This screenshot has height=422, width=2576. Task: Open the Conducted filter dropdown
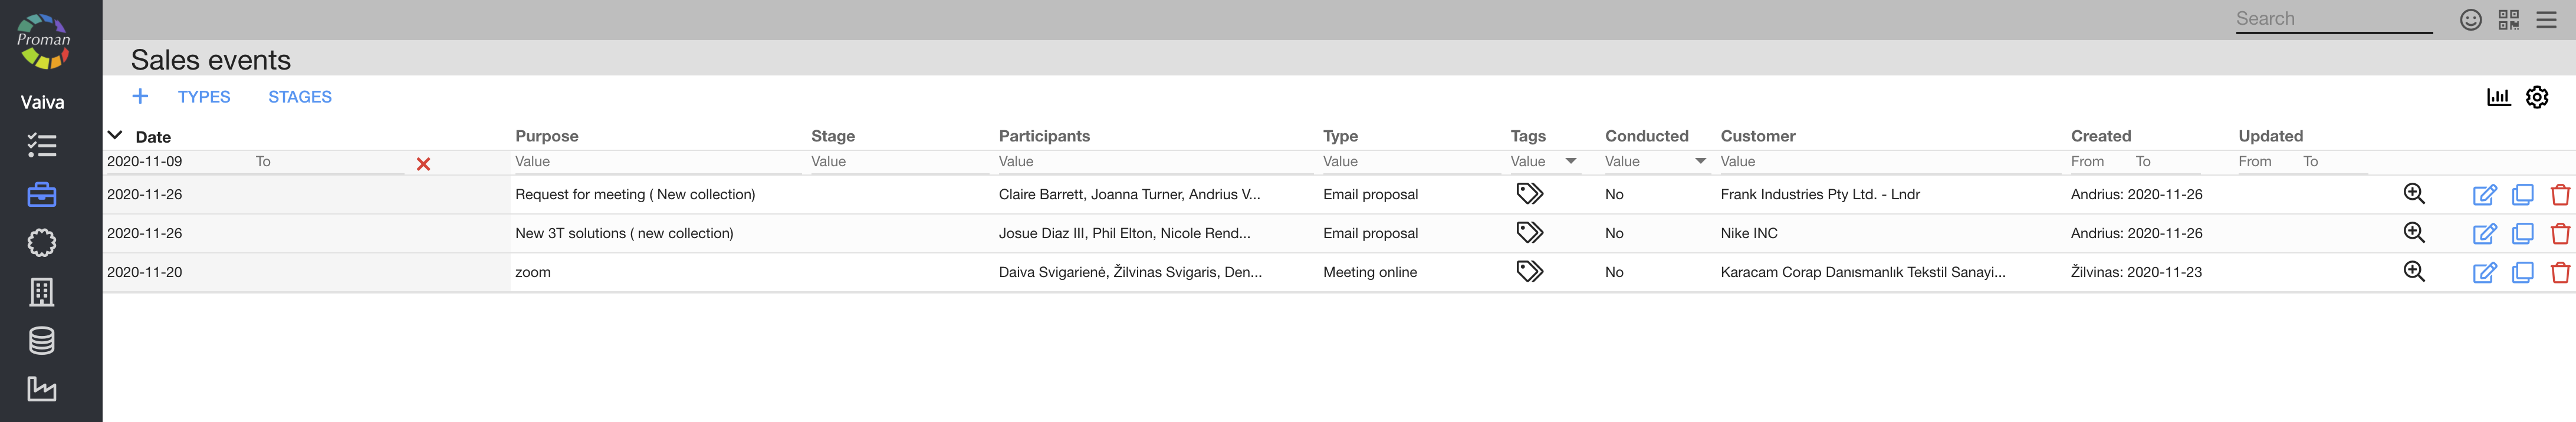[x=1700, y=161]
